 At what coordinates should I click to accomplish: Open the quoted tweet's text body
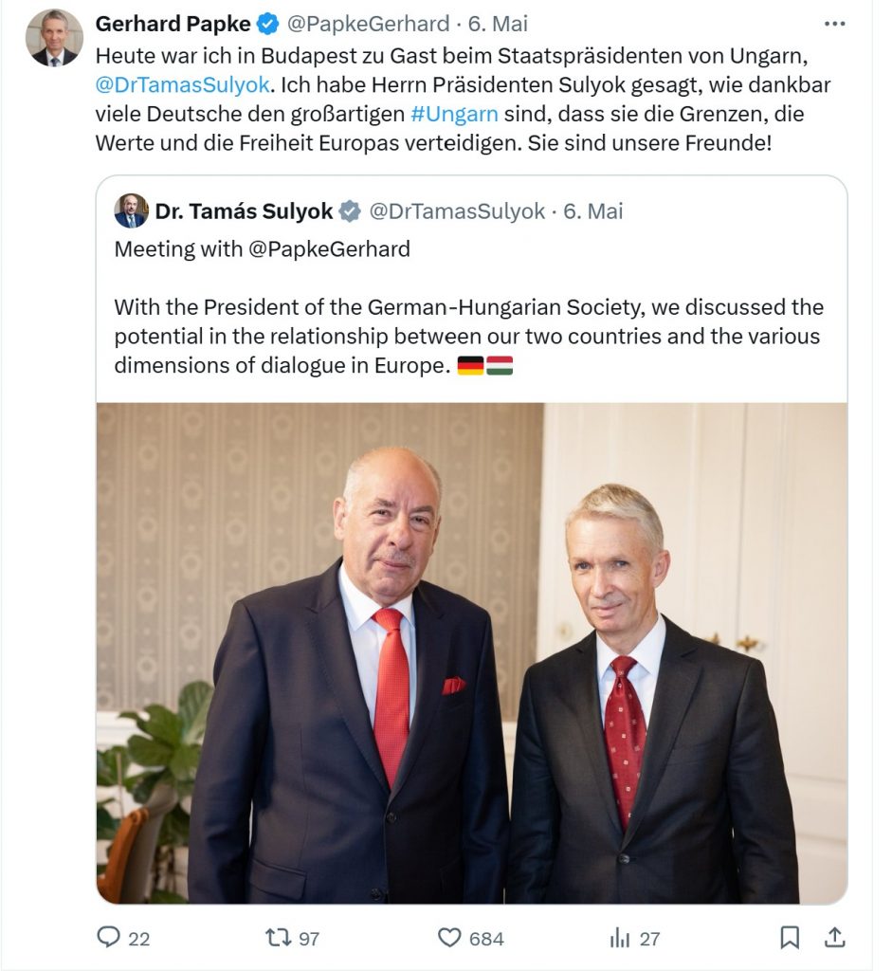click(x=468, y=336)
